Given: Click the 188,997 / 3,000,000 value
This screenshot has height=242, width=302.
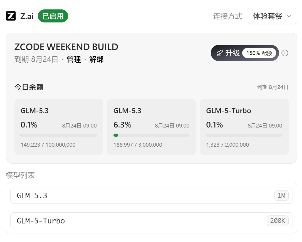Looking at the screenshot, I should 138,145.
